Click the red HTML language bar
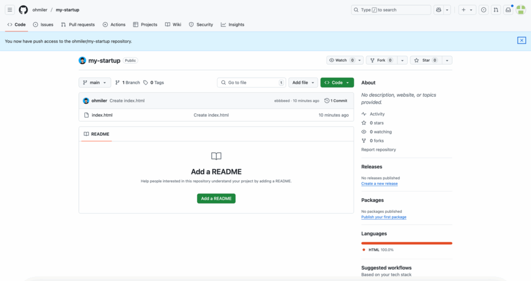Viewport: 531px width, 281px height. [x=407, y=243]
